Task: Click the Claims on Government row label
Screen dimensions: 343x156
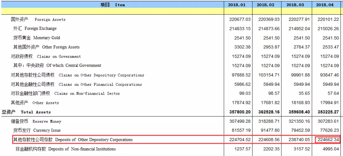Action: [x=46, y=56]
